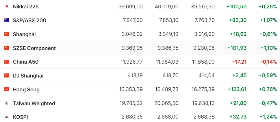Open the Shanghai index link

click(24, 34)
